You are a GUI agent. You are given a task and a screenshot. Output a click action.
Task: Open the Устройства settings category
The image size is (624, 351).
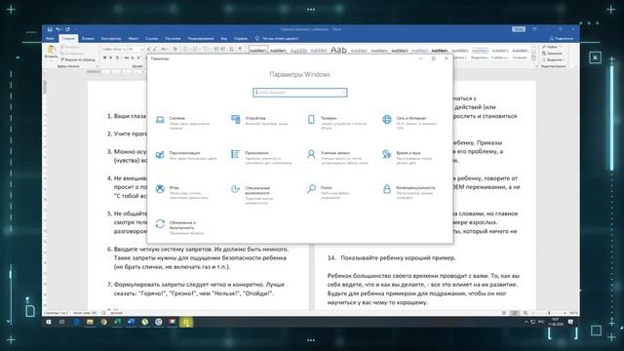pyautogui.click(x=259, y=121)
